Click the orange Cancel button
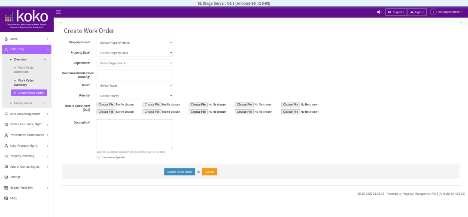The height and width of the screenshot is (217, 468). click(x=209, y=172)
